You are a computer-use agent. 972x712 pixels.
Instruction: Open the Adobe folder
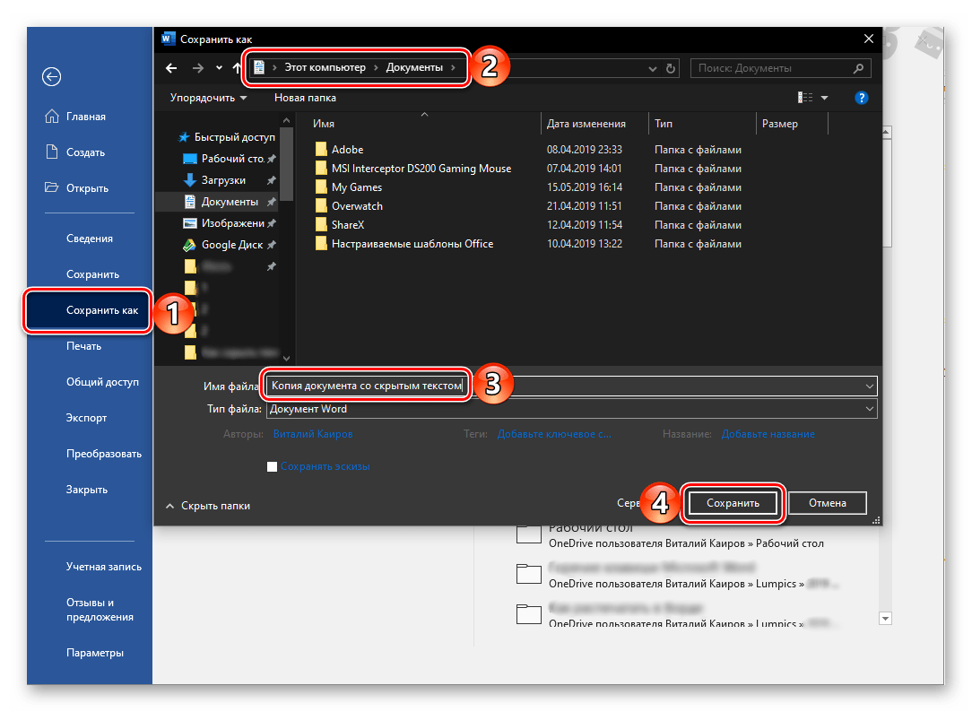[x=347, y=150]
